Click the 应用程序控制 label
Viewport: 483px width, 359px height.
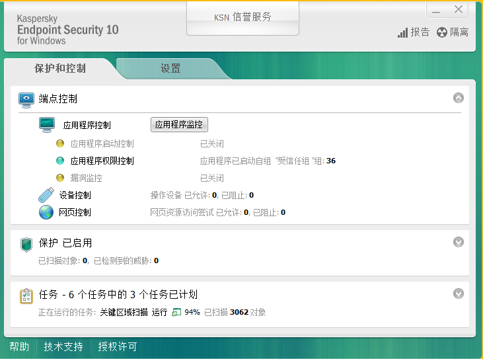click(x=87, y=125)
